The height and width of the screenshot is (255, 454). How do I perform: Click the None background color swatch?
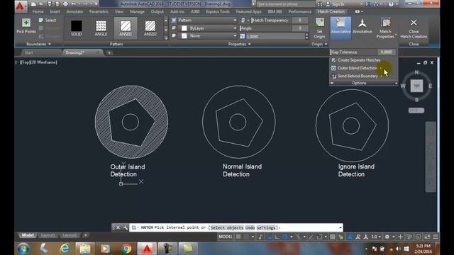click(184, 36)
